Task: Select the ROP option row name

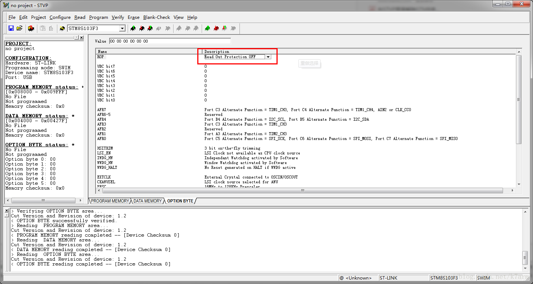Action: pos(101,57)
